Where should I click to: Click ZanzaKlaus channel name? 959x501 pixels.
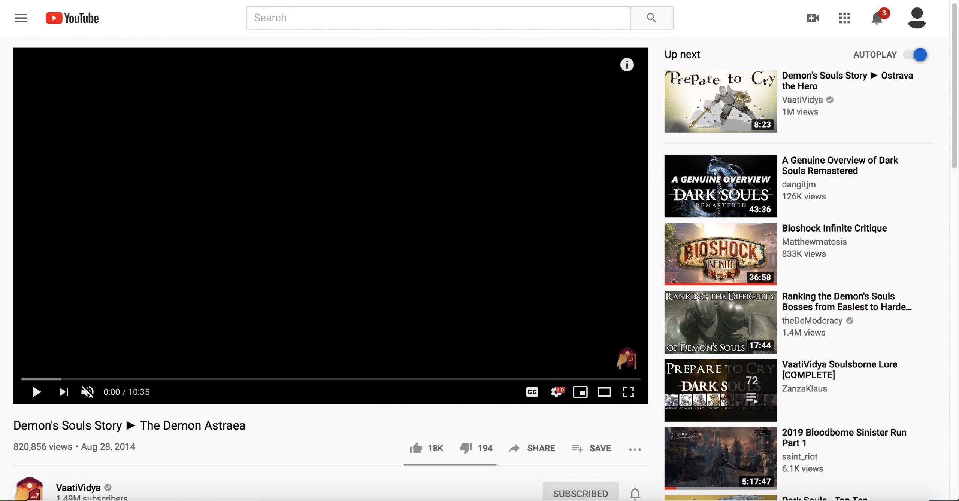804,388
